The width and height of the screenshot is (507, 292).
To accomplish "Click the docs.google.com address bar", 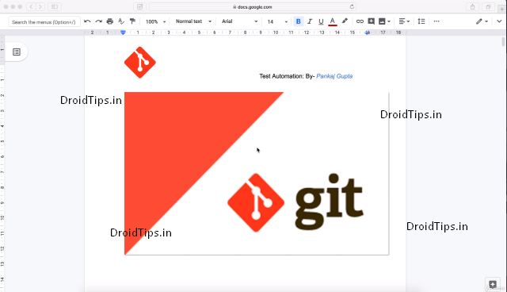I will click(253, 7).
